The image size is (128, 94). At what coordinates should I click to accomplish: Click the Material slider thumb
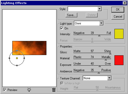(106, 60)
